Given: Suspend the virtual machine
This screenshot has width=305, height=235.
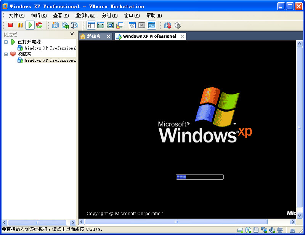Looking at the screenshot, I should 21,25.
